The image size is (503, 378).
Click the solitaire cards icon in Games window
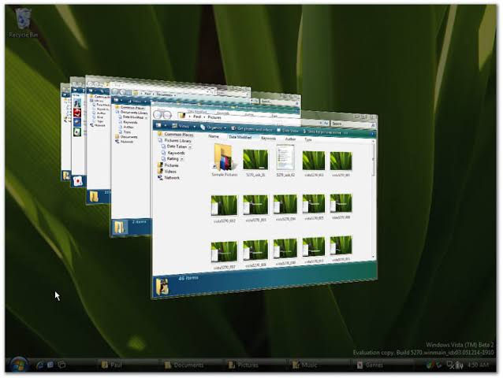click(x=76, y=132)
